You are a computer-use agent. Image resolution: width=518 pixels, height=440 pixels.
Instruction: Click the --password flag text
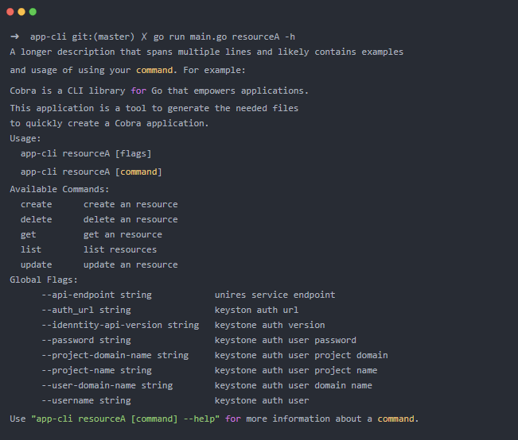(x=68, y=340)
